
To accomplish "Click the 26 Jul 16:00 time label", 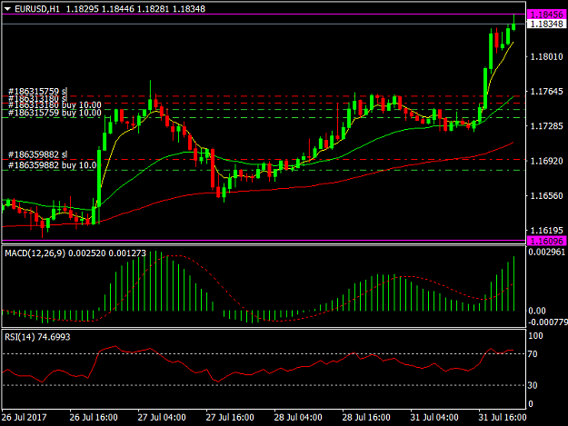I will pos(94,417).
